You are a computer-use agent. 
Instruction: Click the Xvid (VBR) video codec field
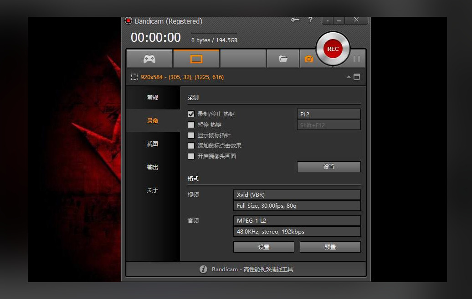[x=297, y=195]
